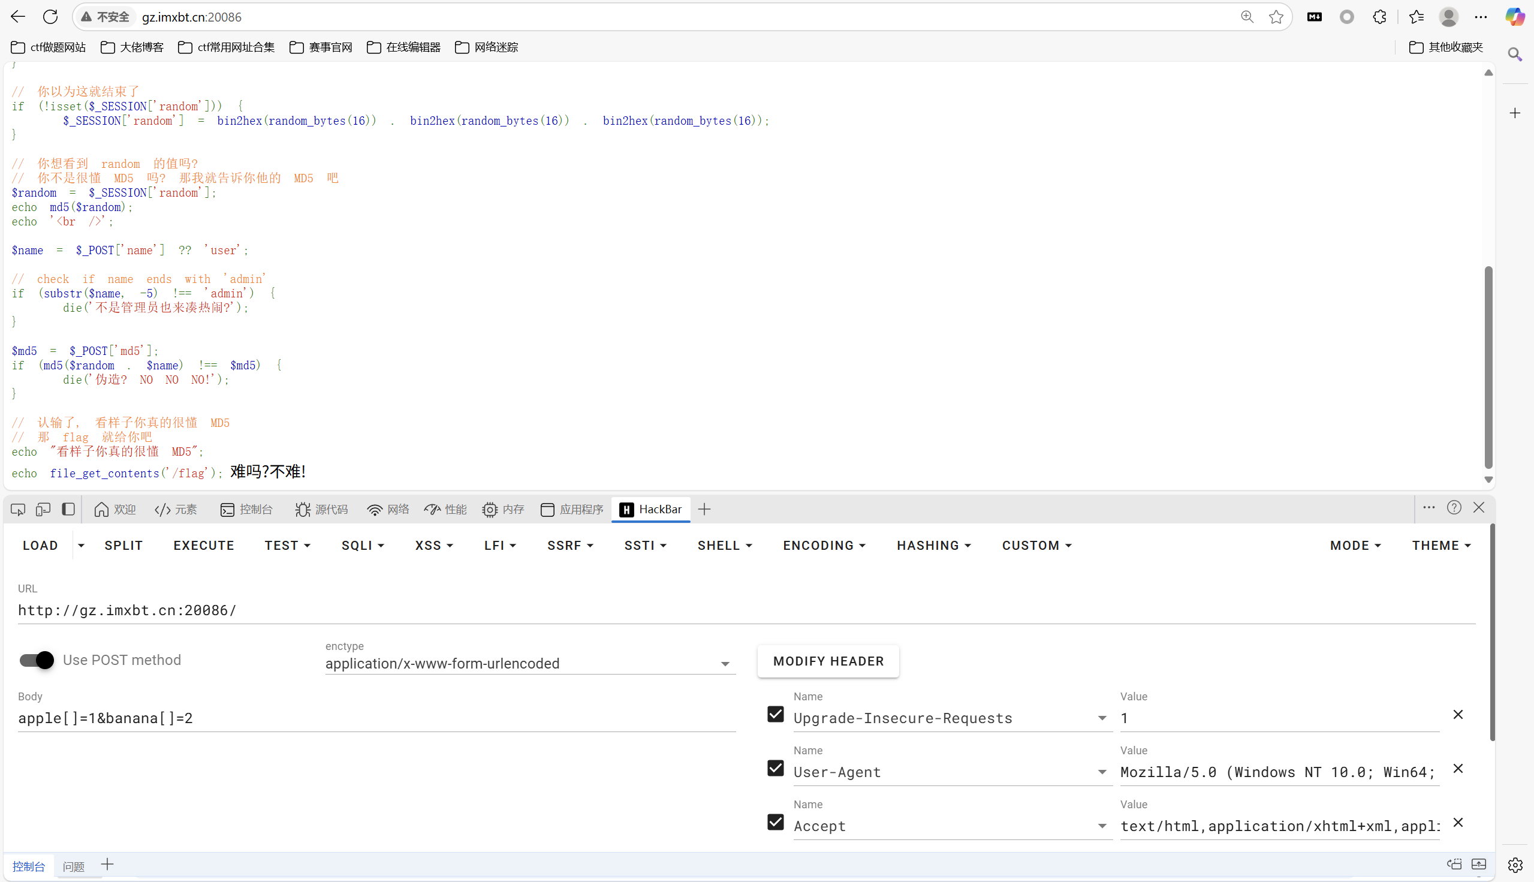Uncheck the Accept header checkbox

coord(775,823)
